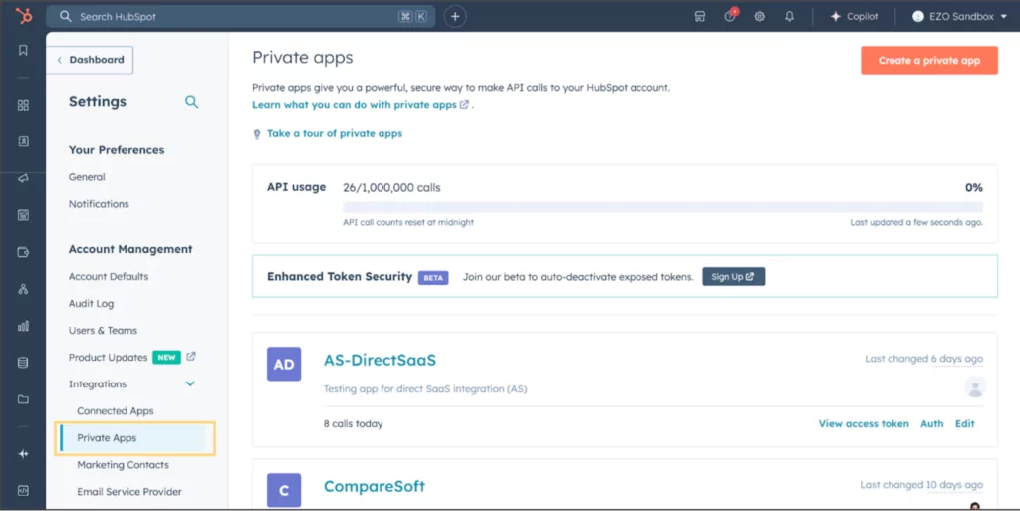
Task: Open the marketplace icon in top bar
Action: 700,17
